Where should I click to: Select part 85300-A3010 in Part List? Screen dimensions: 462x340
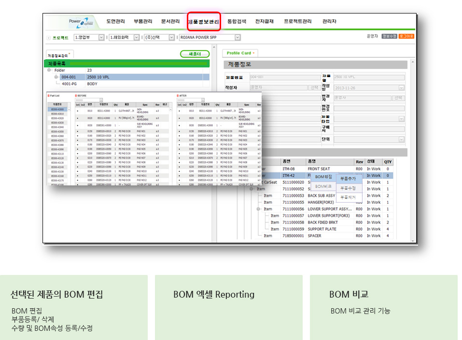(x=56, y=114)
